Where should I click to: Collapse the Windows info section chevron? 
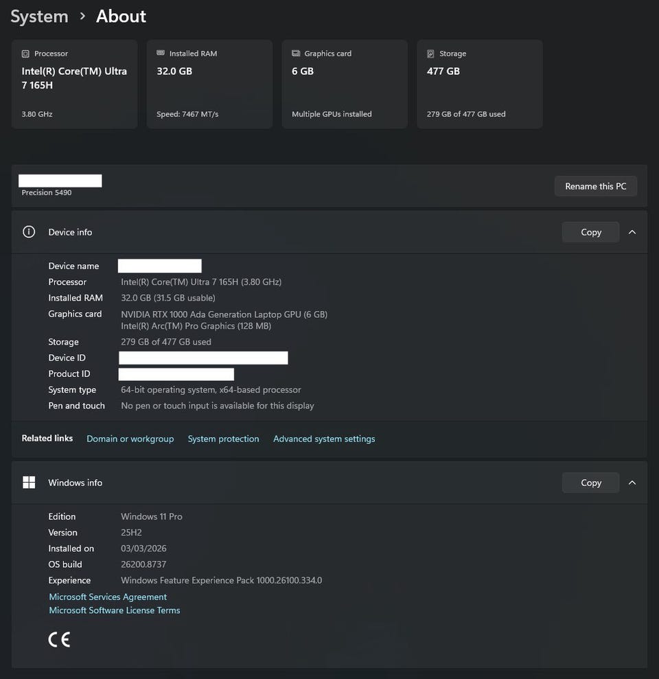coord(632,483)
